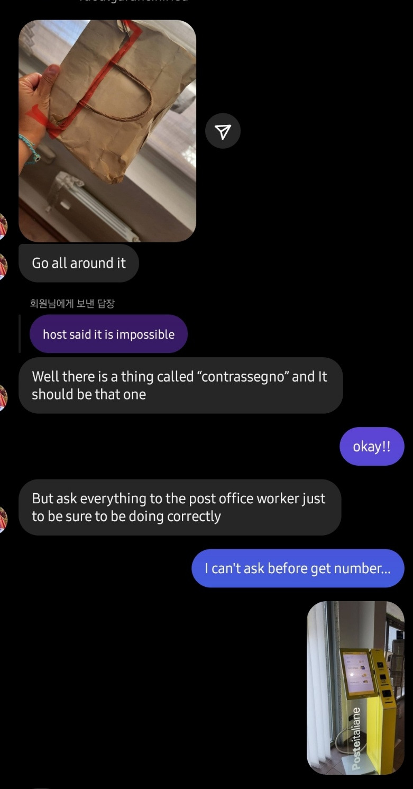
Task: Select the "Go all around it" message bubble
Action: tap(79, 263)
